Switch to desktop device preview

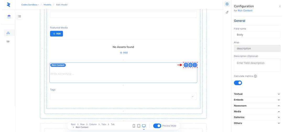pos(144,126)
